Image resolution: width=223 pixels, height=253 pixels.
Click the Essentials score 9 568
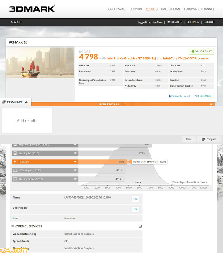coord(203,80)
